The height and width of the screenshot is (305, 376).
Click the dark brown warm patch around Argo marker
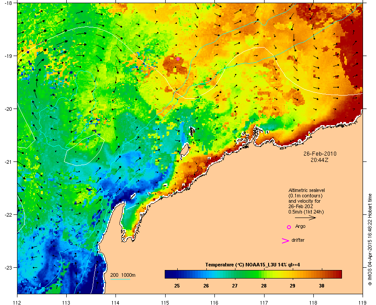tap(175, 65)
